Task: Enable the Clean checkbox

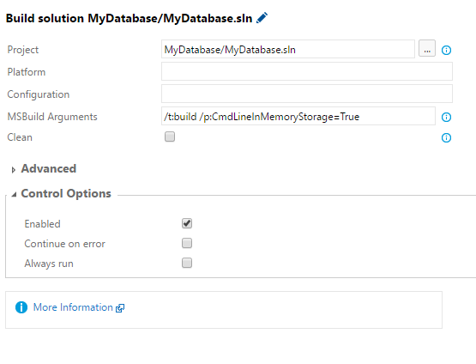Action: (x=170, y=136)
